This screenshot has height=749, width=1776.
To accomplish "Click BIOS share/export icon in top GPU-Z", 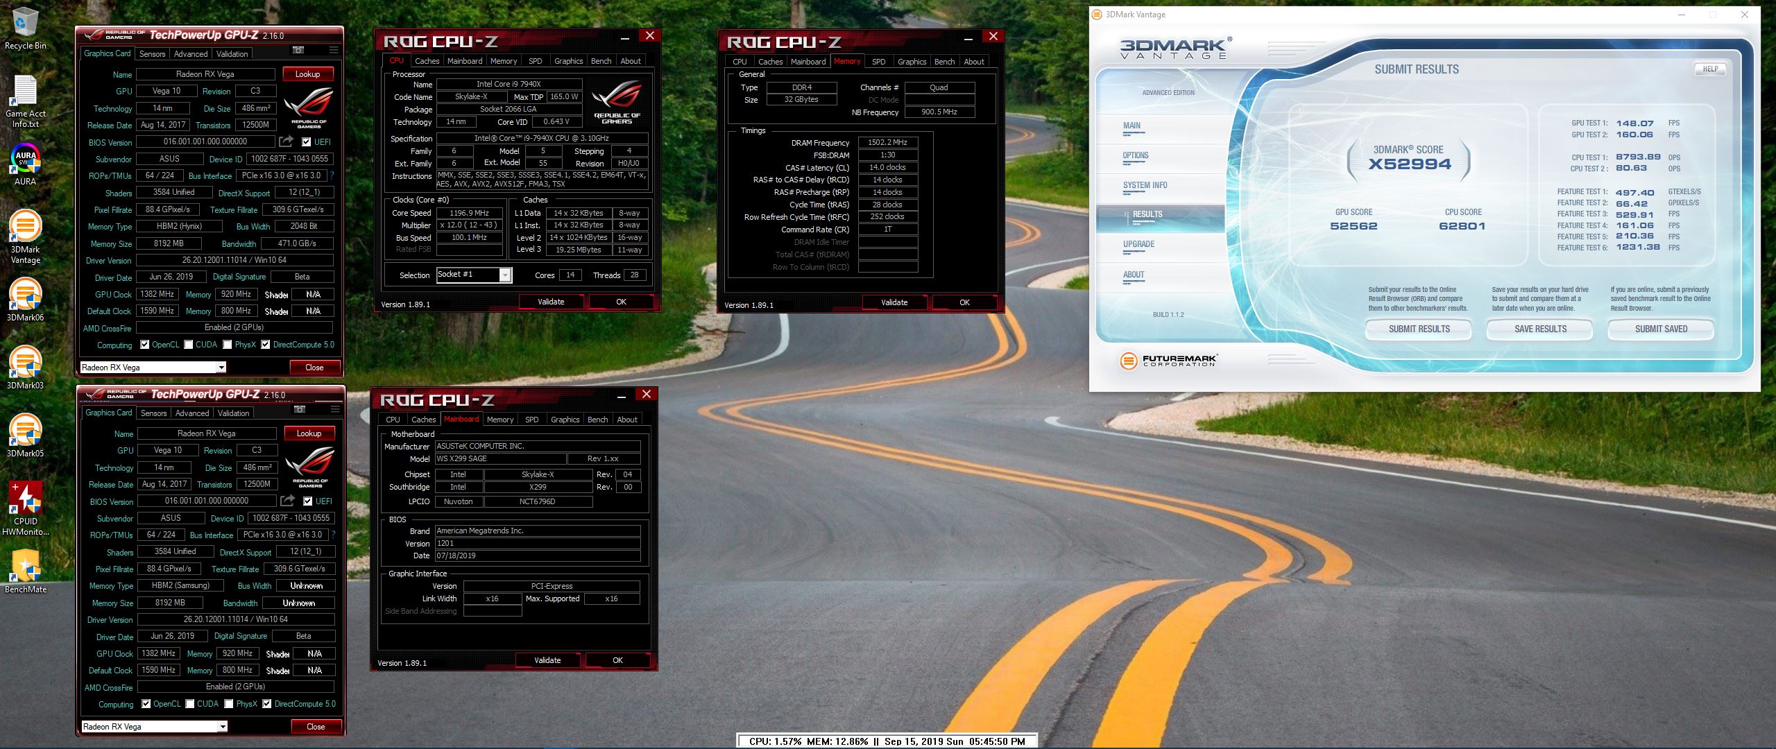I will coord(286,141).
